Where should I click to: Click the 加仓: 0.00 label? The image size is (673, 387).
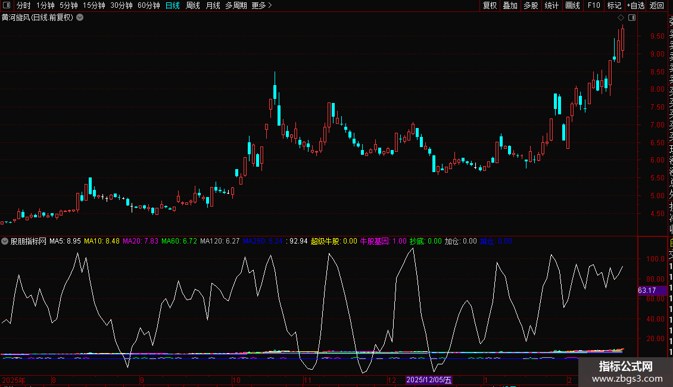click(x=460, y=241)
